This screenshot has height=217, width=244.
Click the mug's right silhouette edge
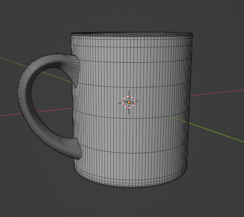[x=191, y=101]
